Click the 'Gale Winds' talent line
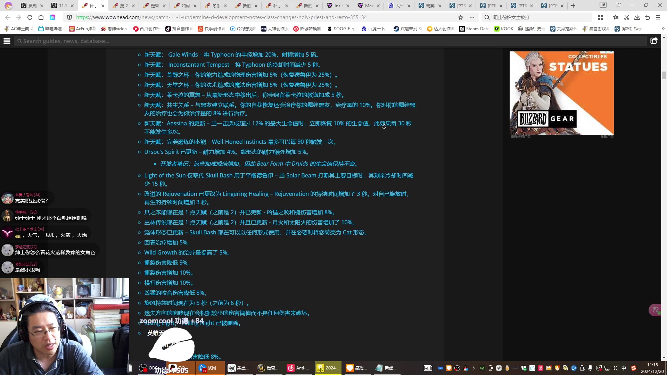This screenshot has height=375, width=667. tap(232, 55)
